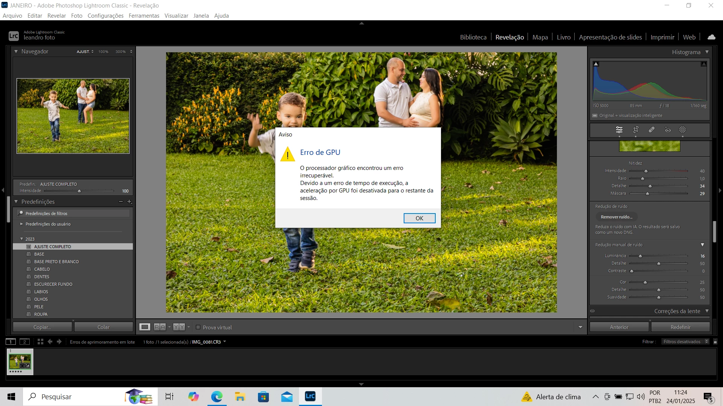Add new preset with plus icon
Image resolution: width=723 pixels, height=406 pixels.
pos(130,202)
